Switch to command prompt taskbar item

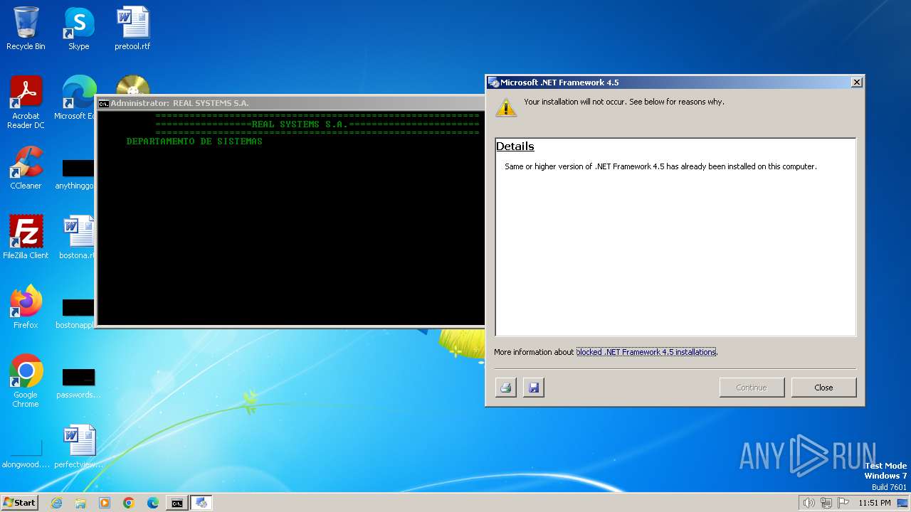(x=177, y=503)
